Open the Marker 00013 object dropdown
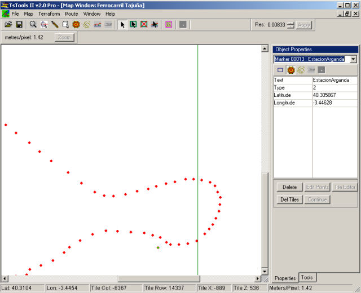The height and width of the screenshot is (293, 361). pos(353,59)
